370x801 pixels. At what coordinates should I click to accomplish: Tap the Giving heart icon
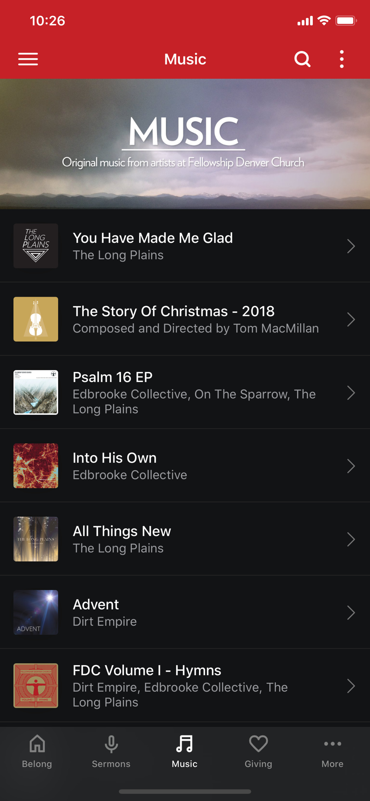pyautogui.click(x=258, y=744)
